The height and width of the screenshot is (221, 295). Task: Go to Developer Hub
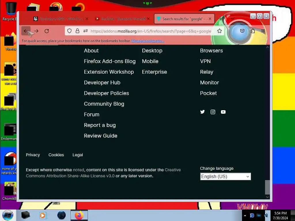pyautogui.click(x=102, y=83)
